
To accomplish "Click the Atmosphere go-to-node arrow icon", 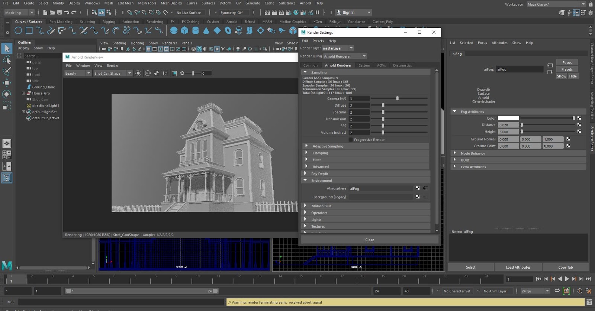I will pos(425,188).
